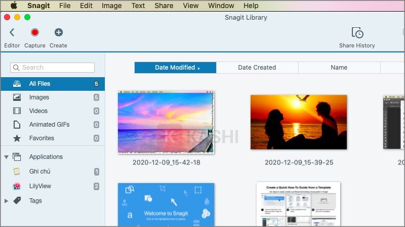Click the Animated GIFs page icon
Image resolution: width=405 pixels, height=227 pixels.
coord(17,125)
